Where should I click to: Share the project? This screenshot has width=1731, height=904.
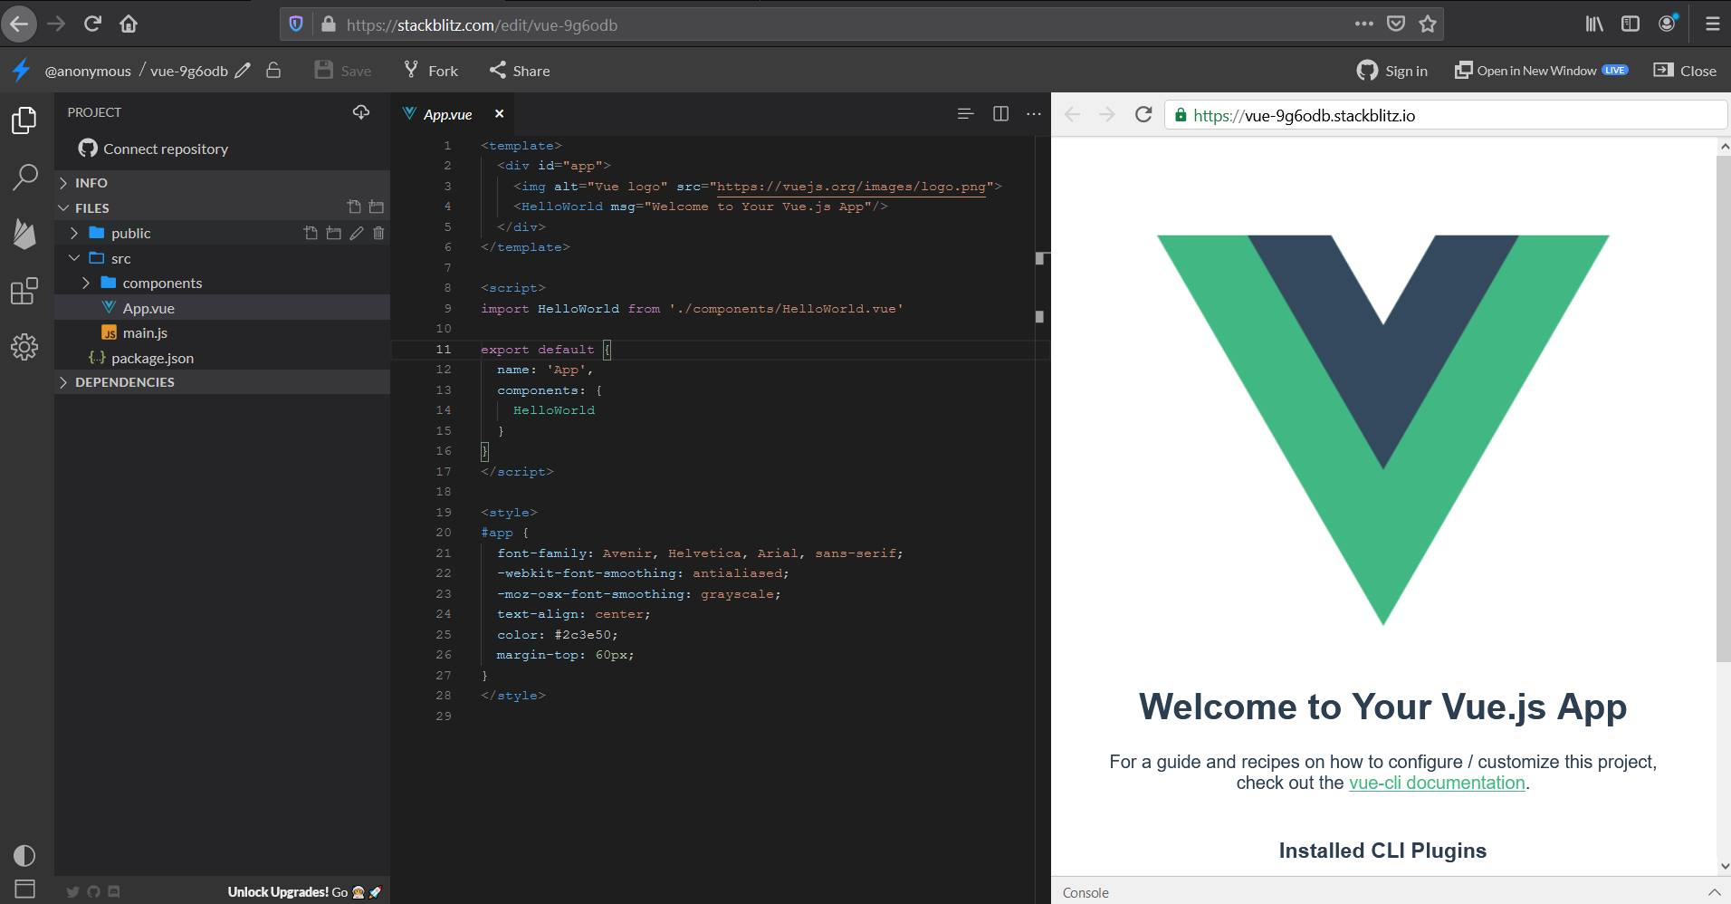pos(520,71)
